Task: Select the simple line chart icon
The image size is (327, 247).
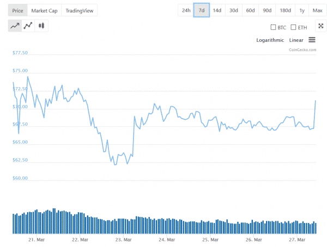Action: click(x=15, y=26)
